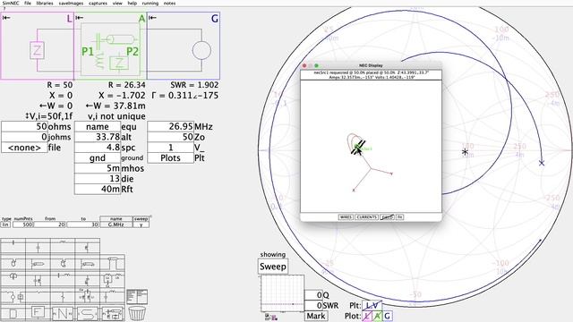Click the 26.95 MHz frequency field
The image size is (573, 322).
170,126
